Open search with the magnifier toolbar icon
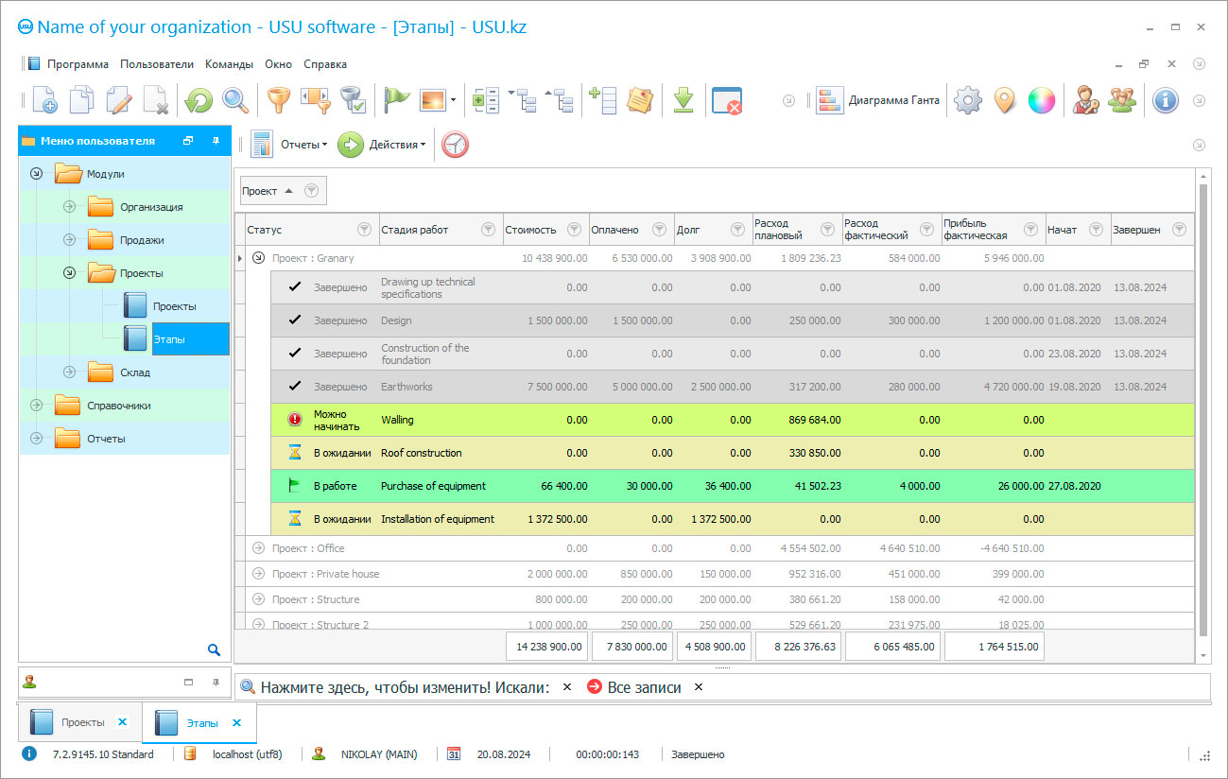1228x779 pixels. 235,100
